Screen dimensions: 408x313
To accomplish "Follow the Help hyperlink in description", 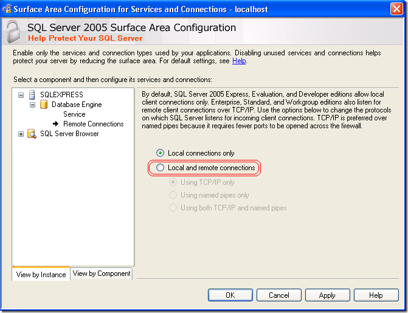I will coord(239,61).
